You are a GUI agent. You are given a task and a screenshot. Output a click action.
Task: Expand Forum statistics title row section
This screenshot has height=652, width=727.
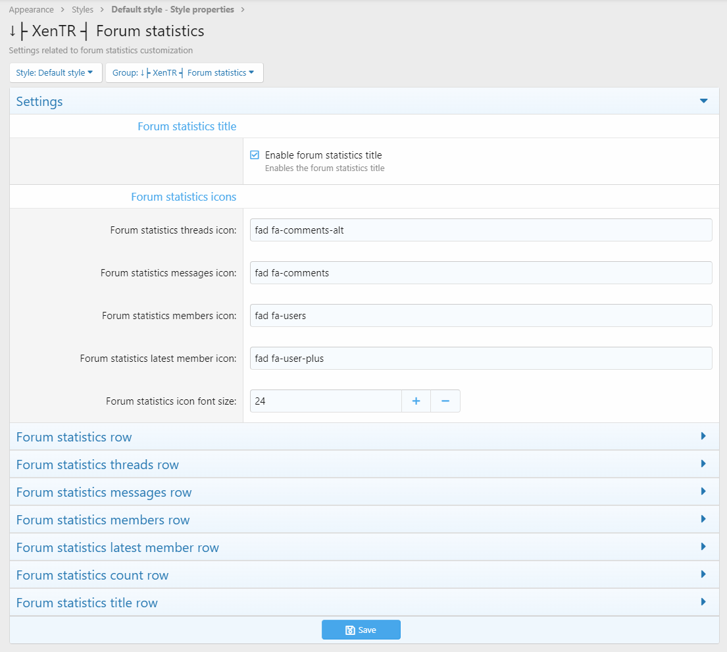point(703,602)
